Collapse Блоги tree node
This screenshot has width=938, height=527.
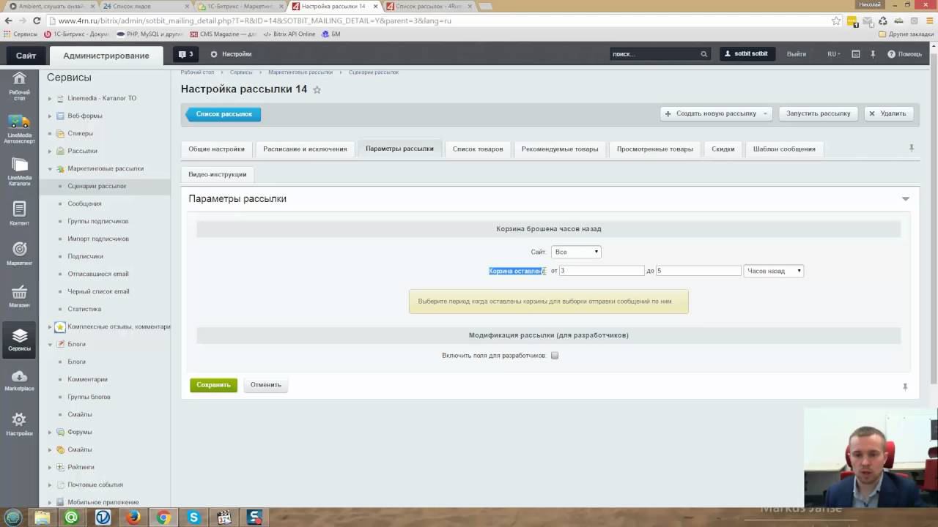click(50, 344)
